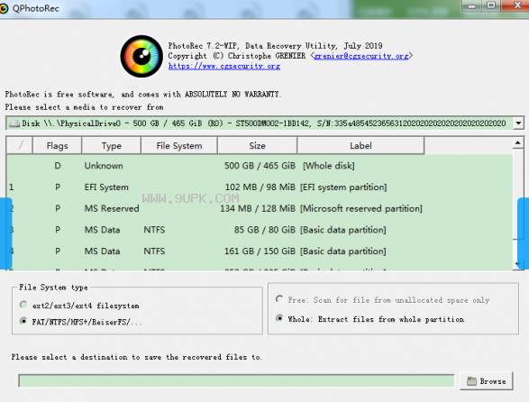Sort by the File System column header

[179, 146]
